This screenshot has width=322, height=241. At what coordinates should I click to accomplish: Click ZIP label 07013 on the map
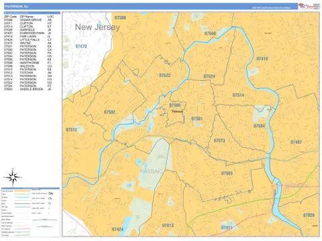click(168, 226)
